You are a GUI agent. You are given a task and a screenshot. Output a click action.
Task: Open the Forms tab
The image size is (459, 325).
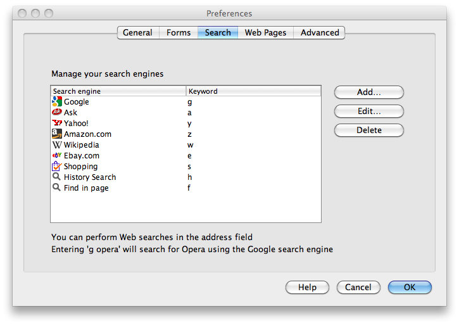click(x=179, y=32)
